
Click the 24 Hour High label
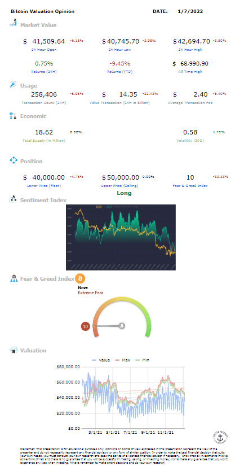[x=190, y=49]
